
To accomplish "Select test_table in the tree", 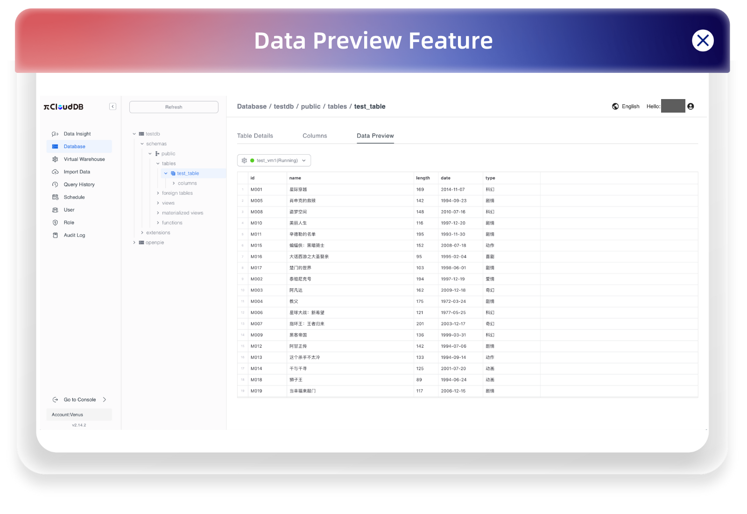I will [x=188, y=173].
